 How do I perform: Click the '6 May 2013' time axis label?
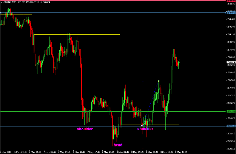click(6, 152)
